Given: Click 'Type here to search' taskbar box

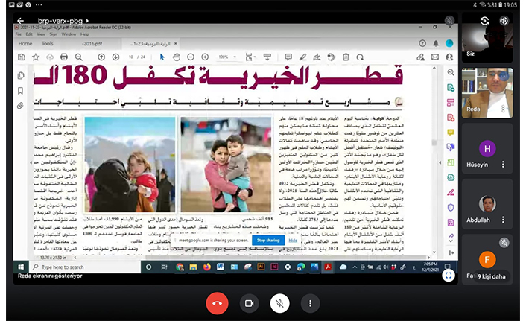Looking at the screenshot, I should 85,267.
